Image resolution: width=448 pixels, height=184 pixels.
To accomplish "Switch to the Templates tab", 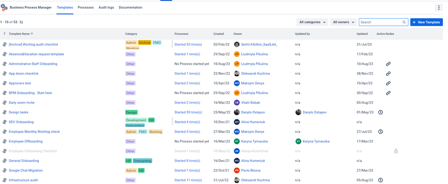I will click(x=65, y=8).
